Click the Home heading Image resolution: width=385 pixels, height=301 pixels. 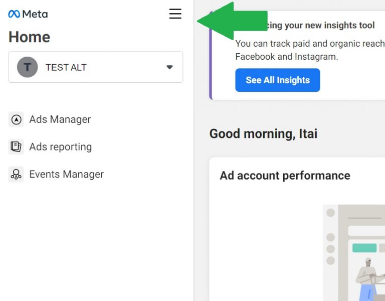click(29, 37)
